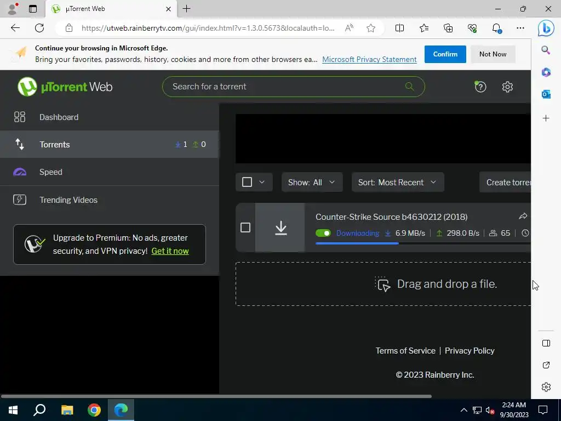Open sidebar search icon
Screen dimensions: 561x421
coord(546,50)
